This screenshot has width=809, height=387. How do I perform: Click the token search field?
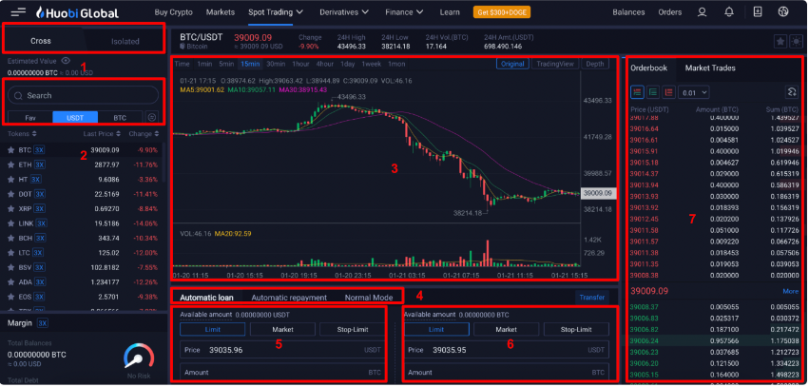83,95
